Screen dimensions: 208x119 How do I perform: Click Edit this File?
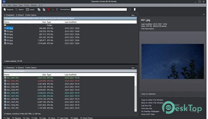146,106
